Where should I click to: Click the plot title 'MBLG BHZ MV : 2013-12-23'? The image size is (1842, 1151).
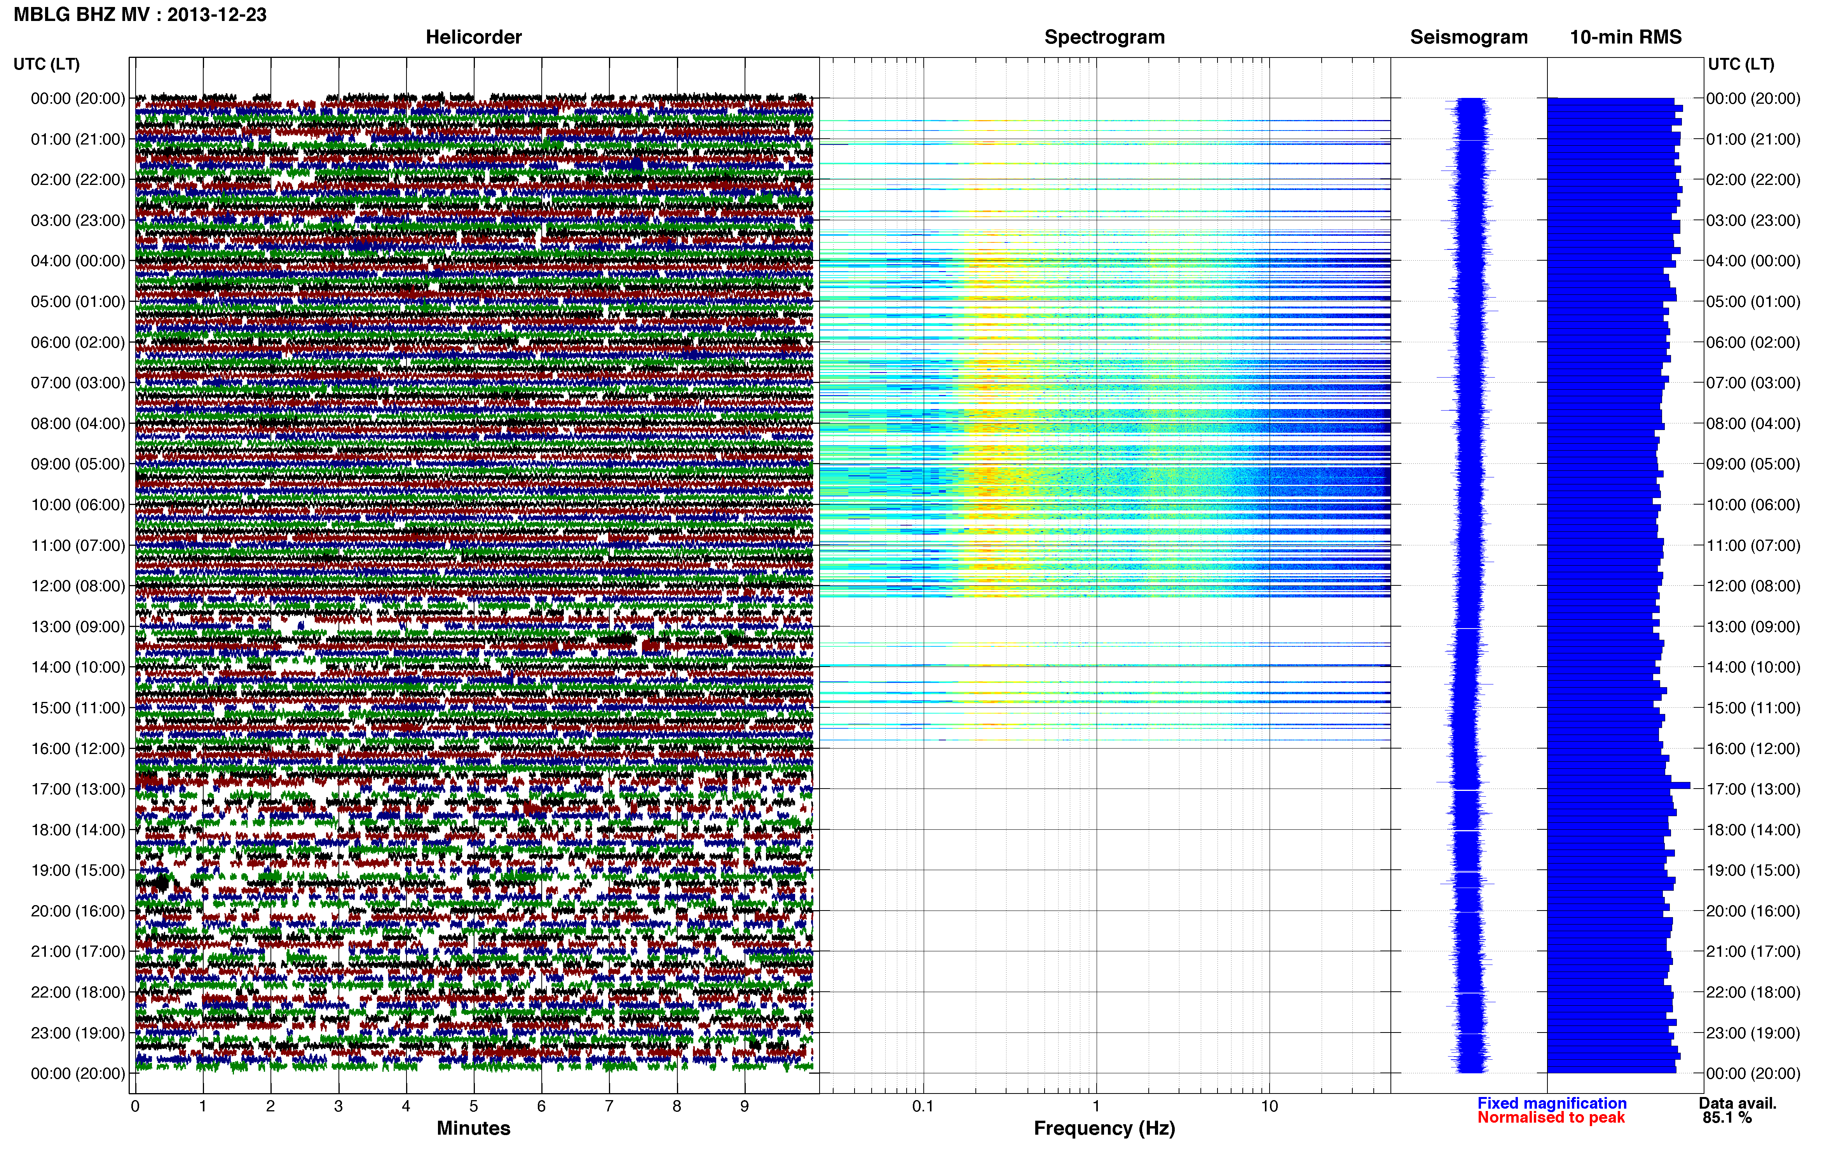tap(140, 14)
